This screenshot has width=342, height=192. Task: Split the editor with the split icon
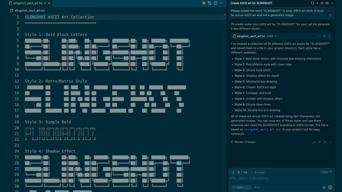[215, 3]
